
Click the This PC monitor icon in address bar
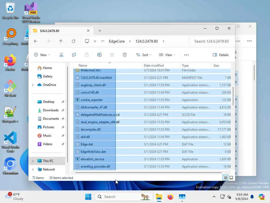tap(87, 41)
